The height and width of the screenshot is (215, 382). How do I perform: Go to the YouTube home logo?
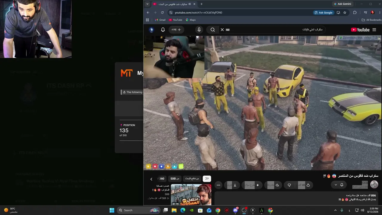pos(360,30)
